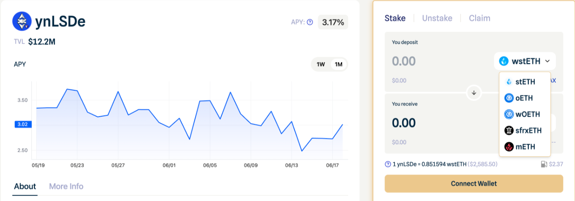Viewport: 575px width, 201px height.
Task: Switch to the About tab
Action: click(25, 186)
